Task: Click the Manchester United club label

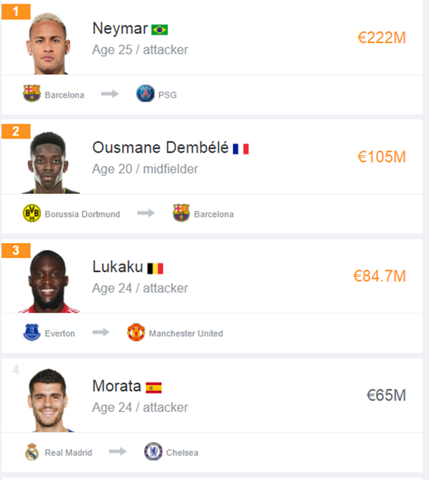Action: (x=186, y=333)
